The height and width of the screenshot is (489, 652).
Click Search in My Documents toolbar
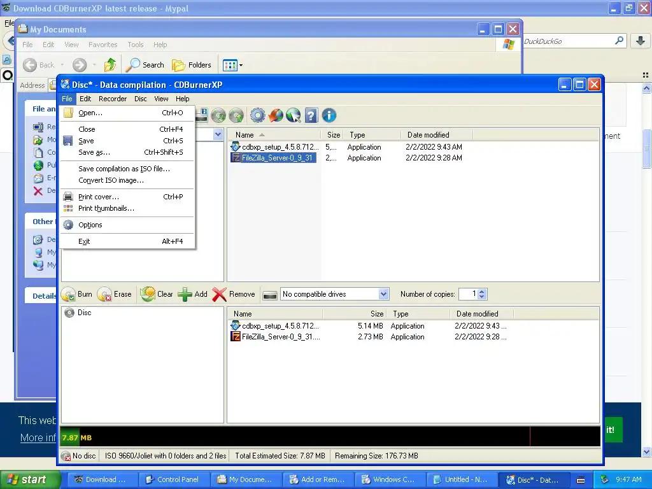tap(145, 65)
